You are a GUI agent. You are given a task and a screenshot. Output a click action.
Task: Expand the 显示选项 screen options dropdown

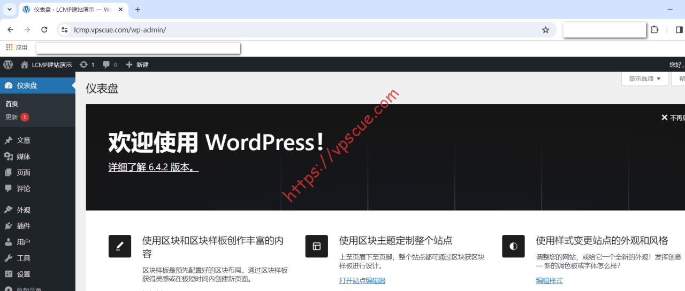tap(645, 78)
